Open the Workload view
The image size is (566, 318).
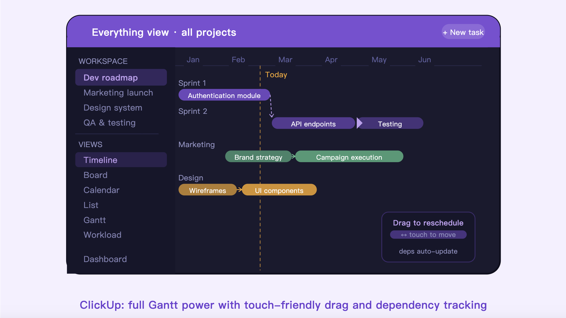pyautogui.click(x=102, y=235)
